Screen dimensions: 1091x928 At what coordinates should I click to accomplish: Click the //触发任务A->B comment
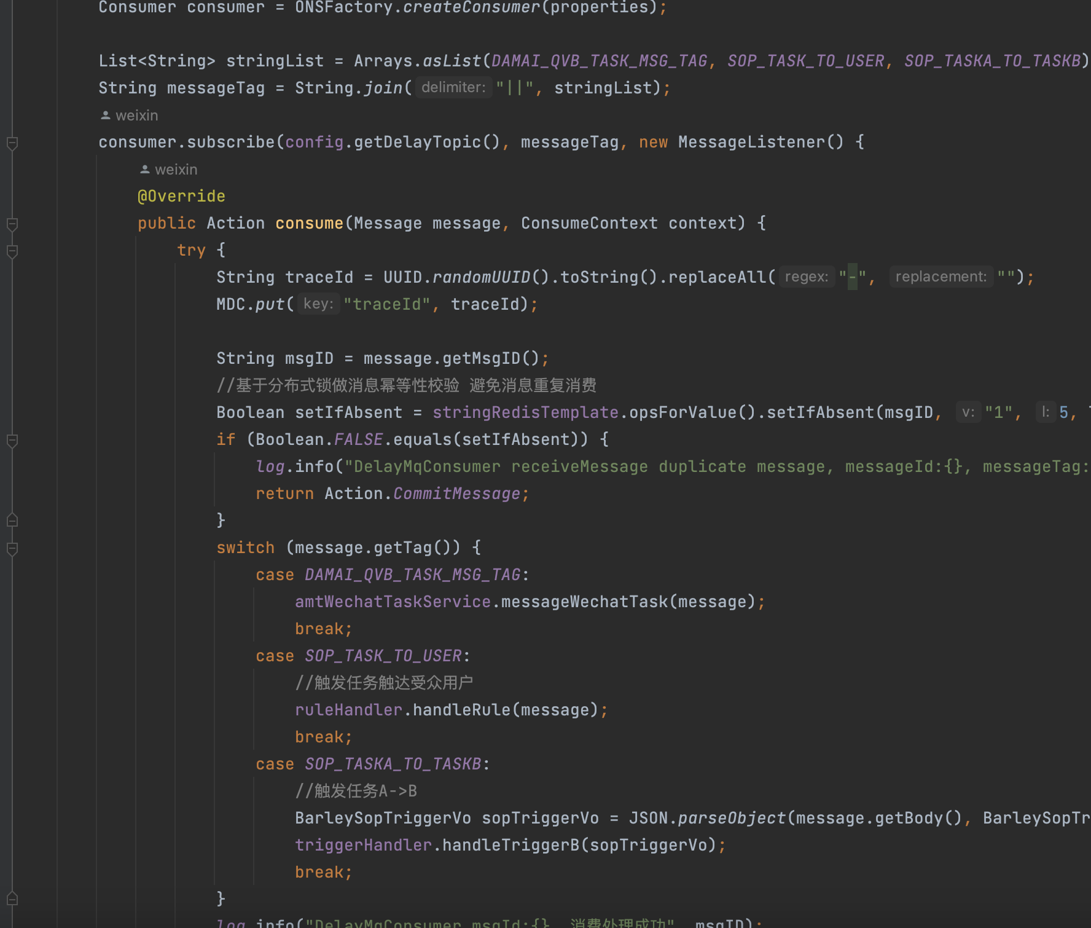click(x=356, y=791)
